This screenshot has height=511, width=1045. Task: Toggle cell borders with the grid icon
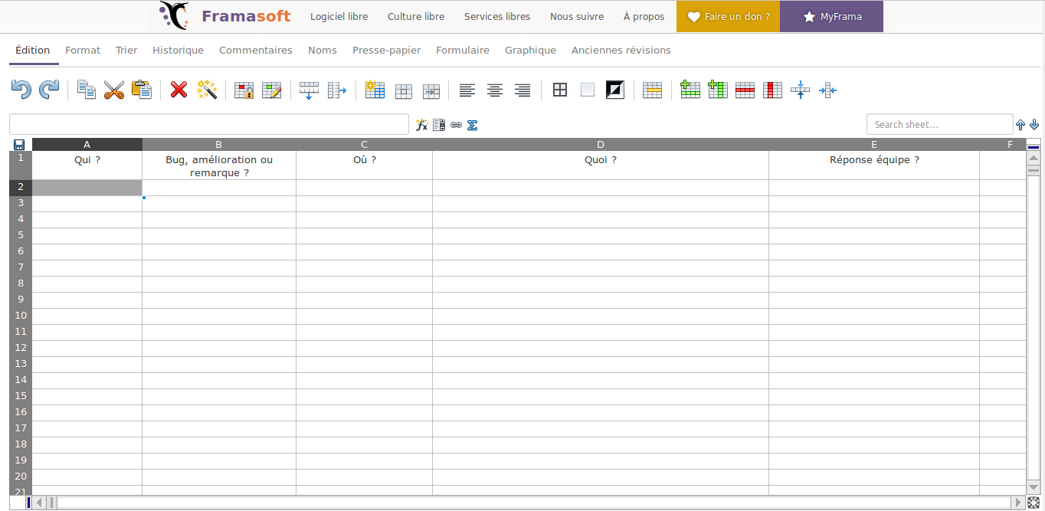click(560, 90)
